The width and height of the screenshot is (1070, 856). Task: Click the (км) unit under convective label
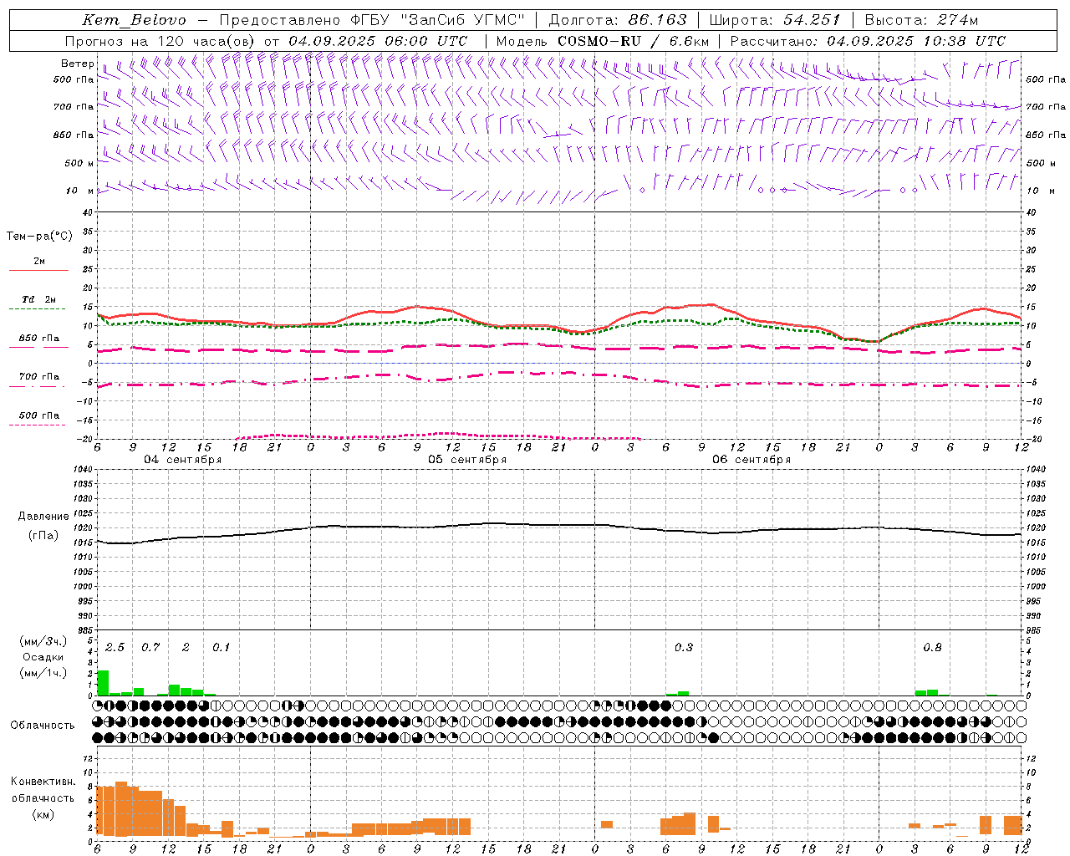tap(43, 814)
